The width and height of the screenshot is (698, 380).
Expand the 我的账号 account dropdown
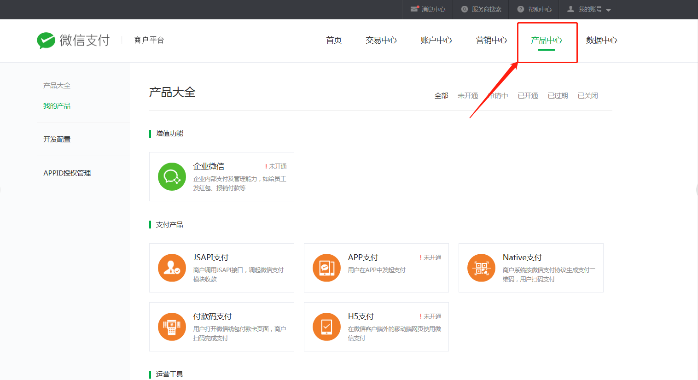pyautogui.click(x=588, y=9)
